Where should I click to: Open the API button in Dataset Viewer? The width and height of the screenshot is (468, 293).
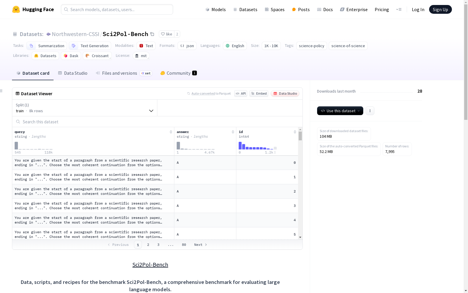241,93
